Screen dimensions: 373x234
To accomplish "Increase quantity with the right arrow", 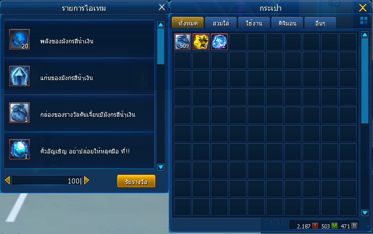I will 87,180.
